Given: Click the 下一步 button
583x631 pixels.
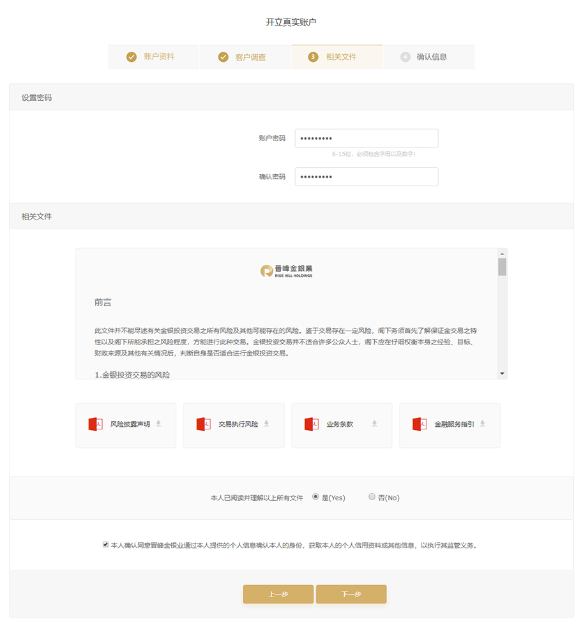Looking at the screenshot, I should pos(351,593).
